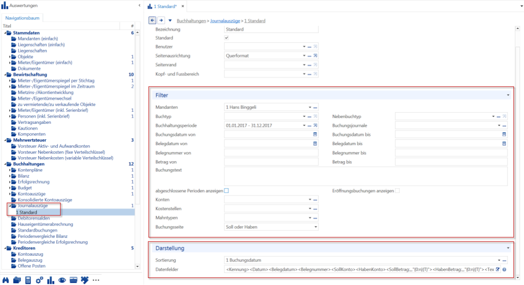Open the puzzle piece icon in bottom bar
The height and width of the screenshot is (285, 524).
coord(84,280)
